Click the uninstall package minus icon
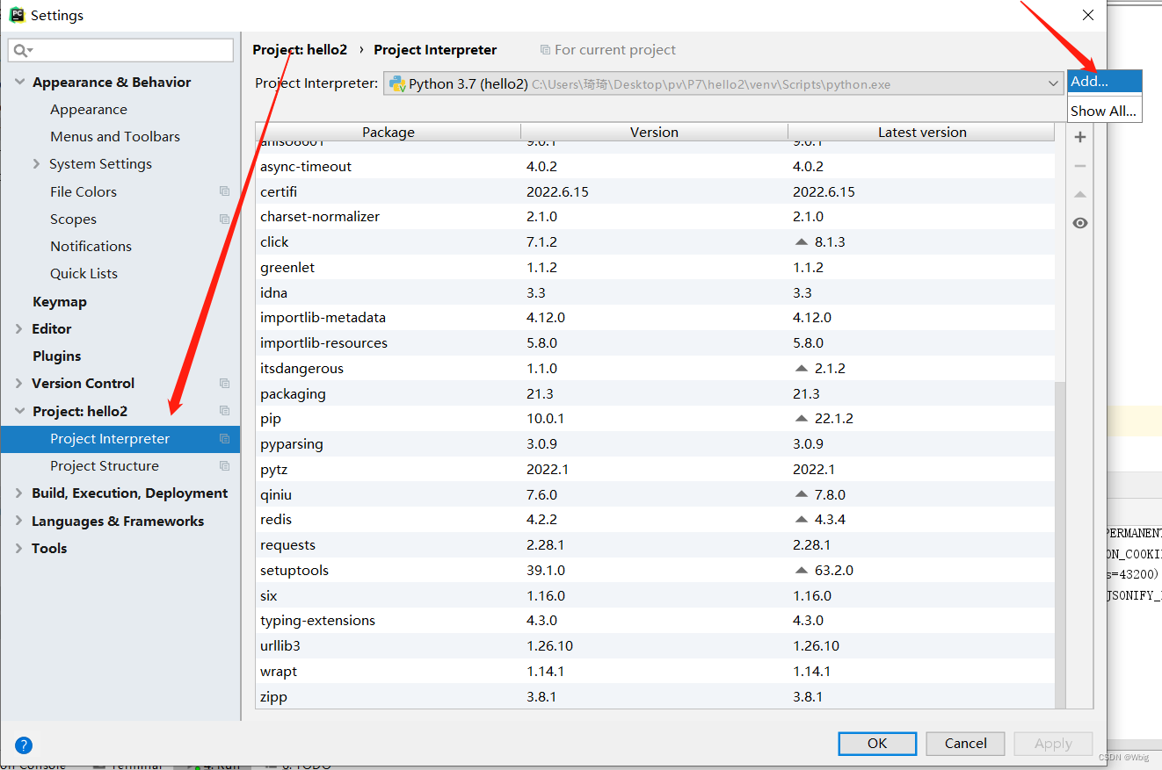The height and width of the screenshot is (770, 1162). pyautogui.click(x=1080, y=166)
